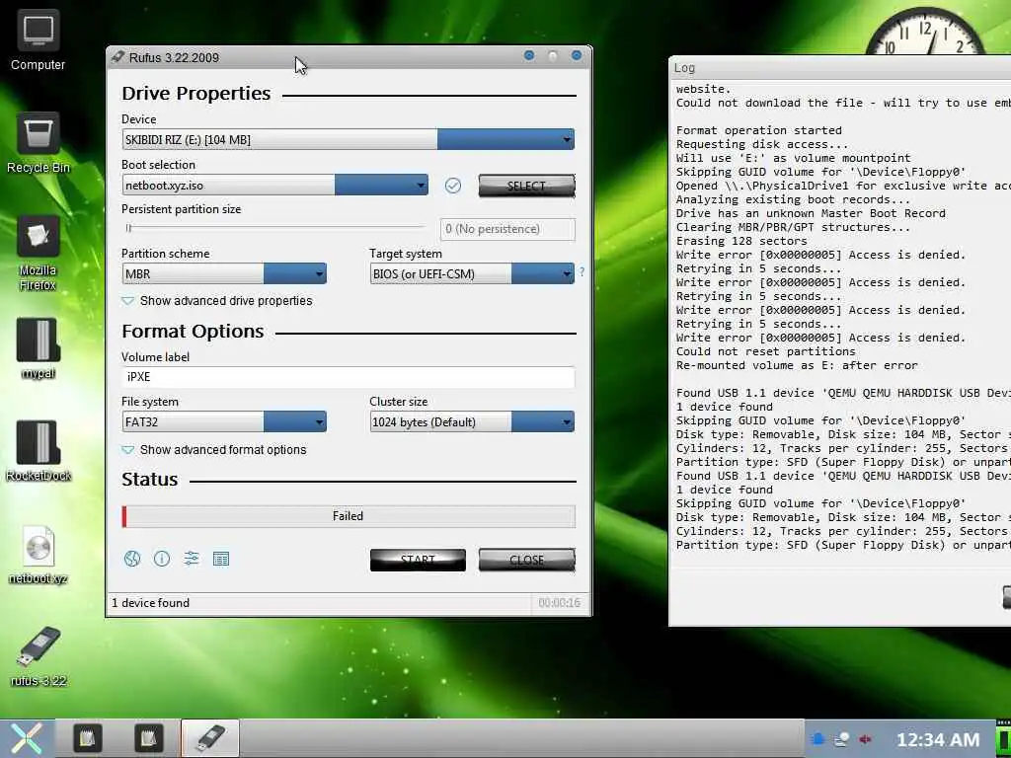Click 'Could not reset partitions' in Log

766,351
